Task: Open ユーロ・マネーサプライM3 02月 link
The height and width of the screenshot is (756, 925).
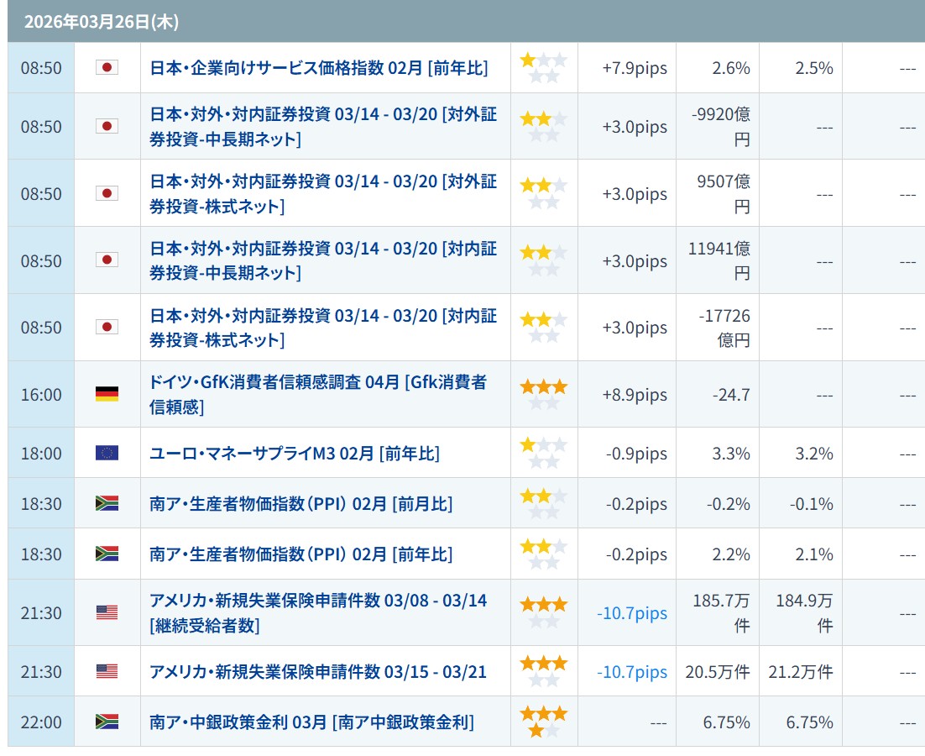Action: 294,454
